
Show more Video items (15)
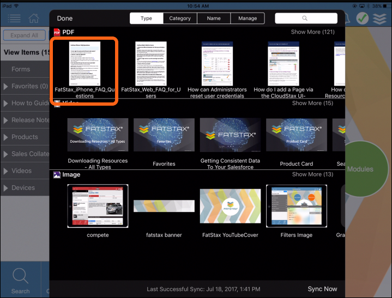coord(312,103)
